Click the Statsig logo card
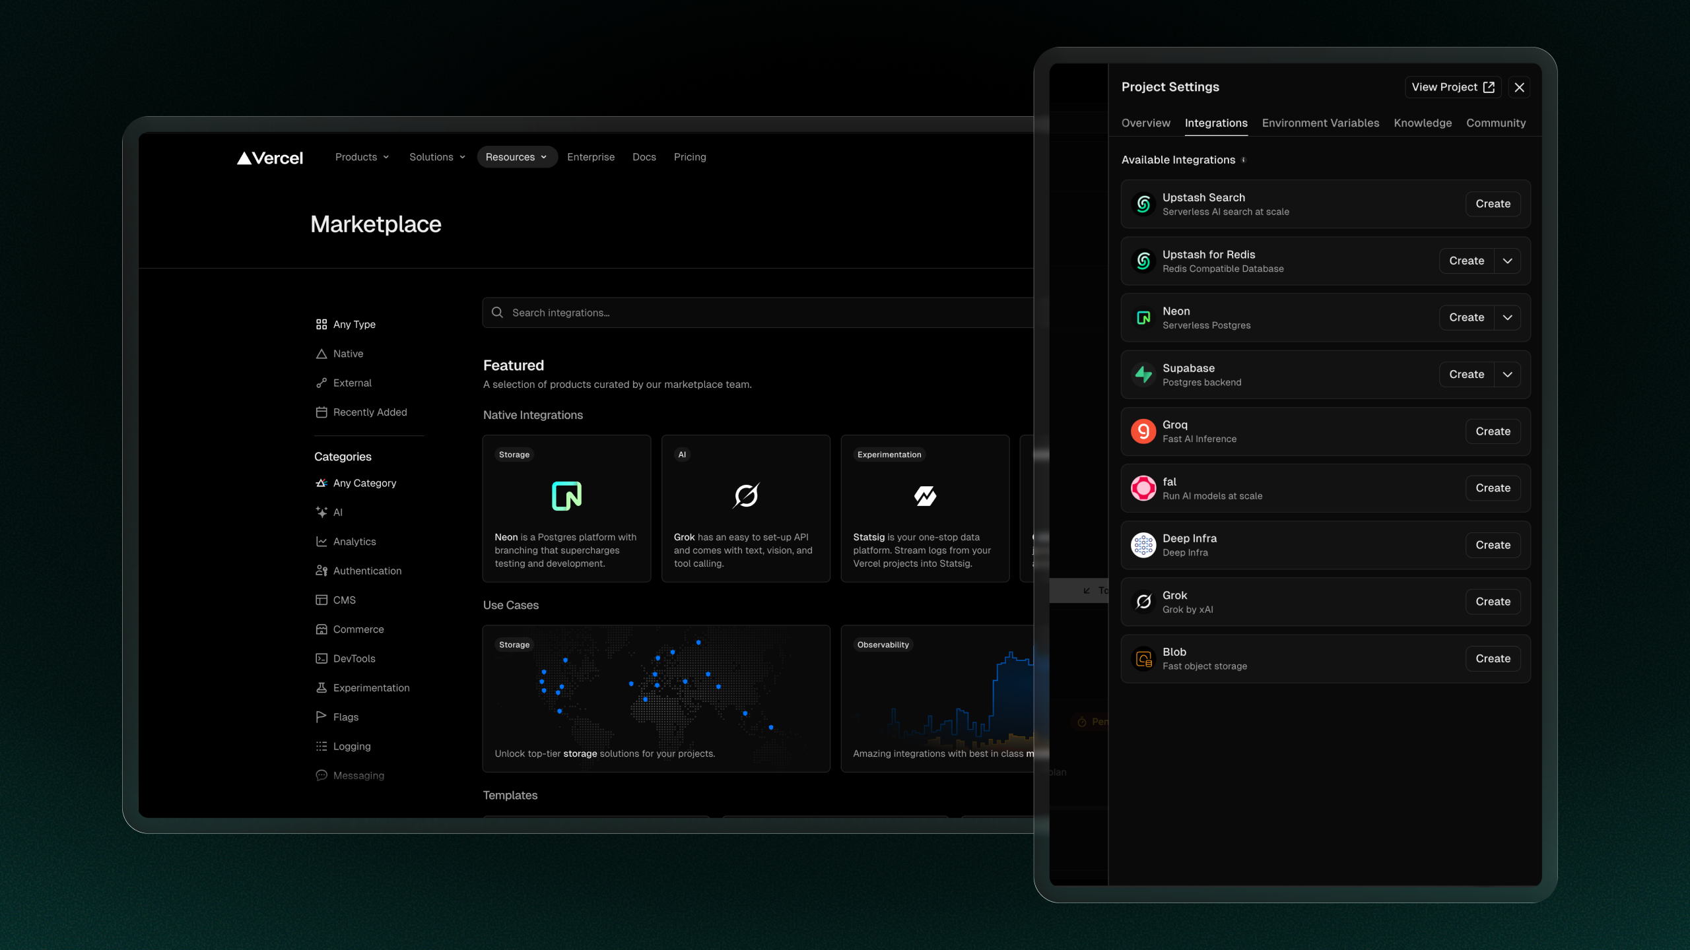1690x950 pixels. click(x=925, y=508)
